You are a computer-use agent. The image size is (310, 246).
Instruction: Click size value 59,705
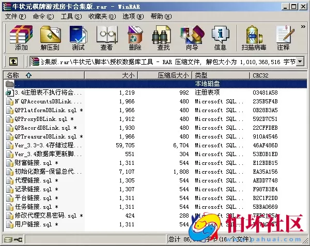125,145
